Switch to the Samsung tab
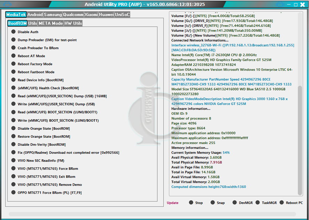Screen dimensions: 309x220 coord(53,15)
